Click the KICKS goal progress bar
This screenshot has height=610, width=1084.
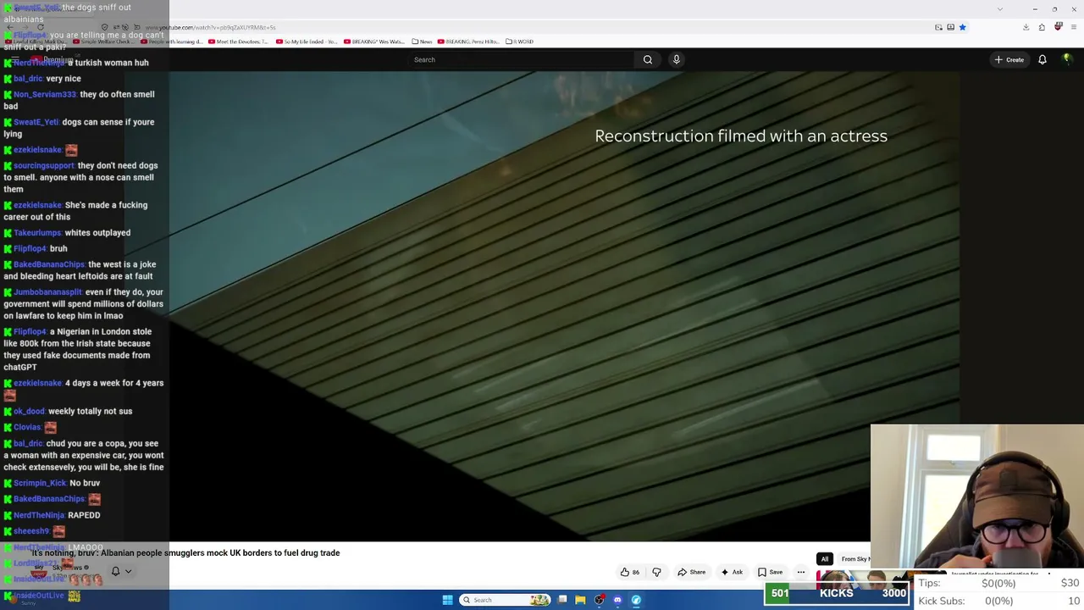coord(837,593)
